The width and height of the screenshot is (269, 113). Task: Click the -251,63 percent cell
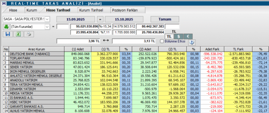click(x=261, y=58)
